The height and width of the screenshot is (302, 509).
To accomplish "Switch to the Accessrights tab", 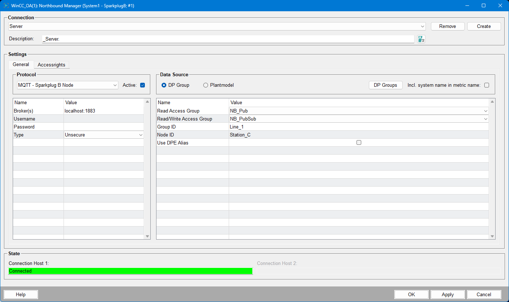I will (x=52, y=65).
